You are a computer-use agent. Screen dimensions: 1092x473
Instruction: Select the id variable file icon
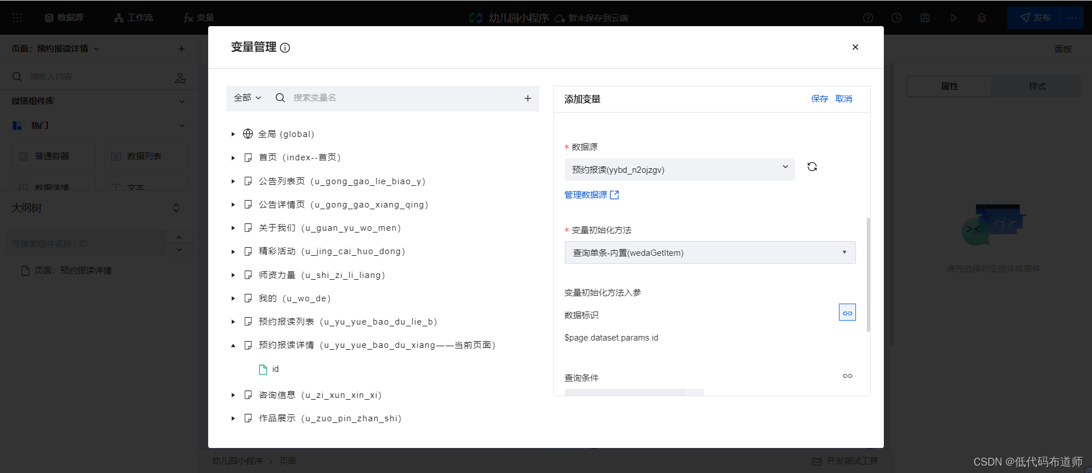[263, 370]
